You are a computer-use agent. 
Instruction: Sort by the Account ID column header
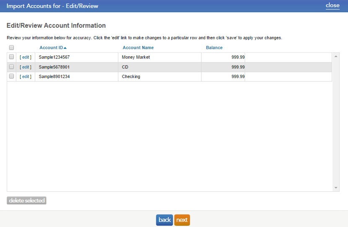tap(53, 47)
